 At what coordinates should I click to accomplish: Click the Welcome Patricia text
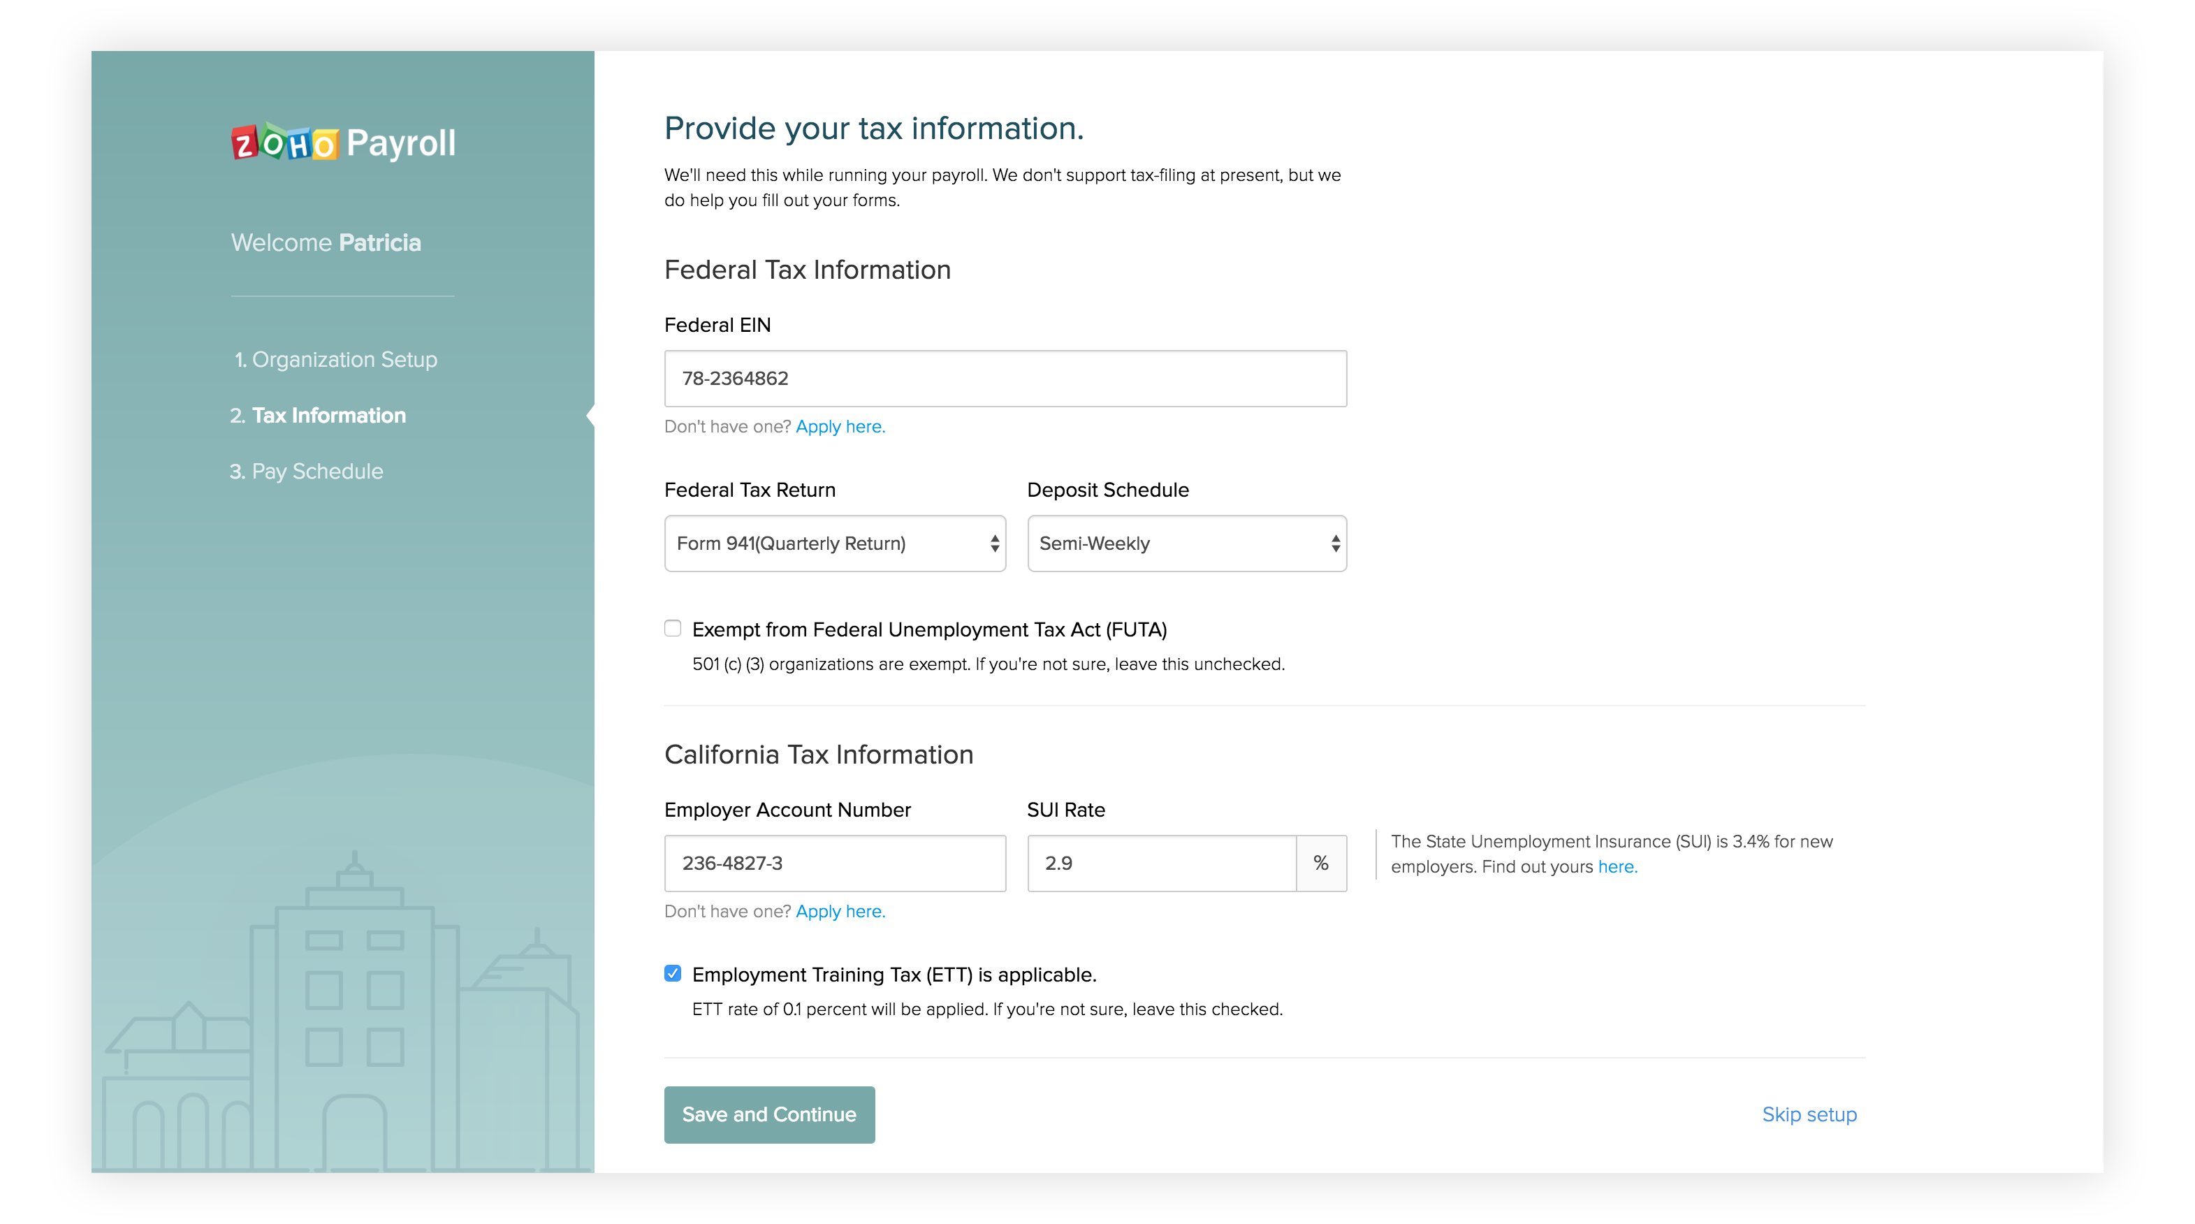pos(326,243)
